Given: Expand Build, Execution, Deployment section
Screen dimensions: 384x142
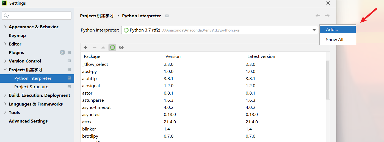Looking at the screenshot, I should tap(5, 95).
